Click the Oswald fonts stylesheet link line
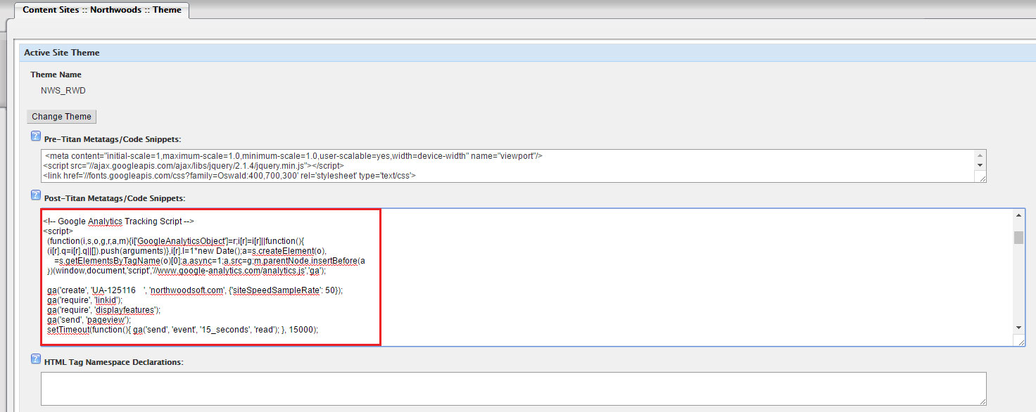Image resolution: width=1036 pixels, height=412 pixels. pyautogui.click(x=229, y=175)
